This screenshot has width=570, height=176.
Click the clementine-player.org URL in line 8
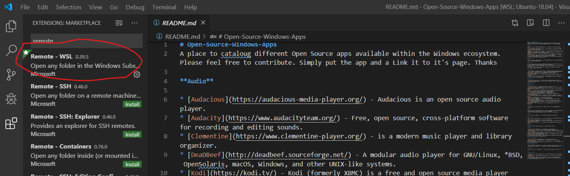tap(299, 136)
